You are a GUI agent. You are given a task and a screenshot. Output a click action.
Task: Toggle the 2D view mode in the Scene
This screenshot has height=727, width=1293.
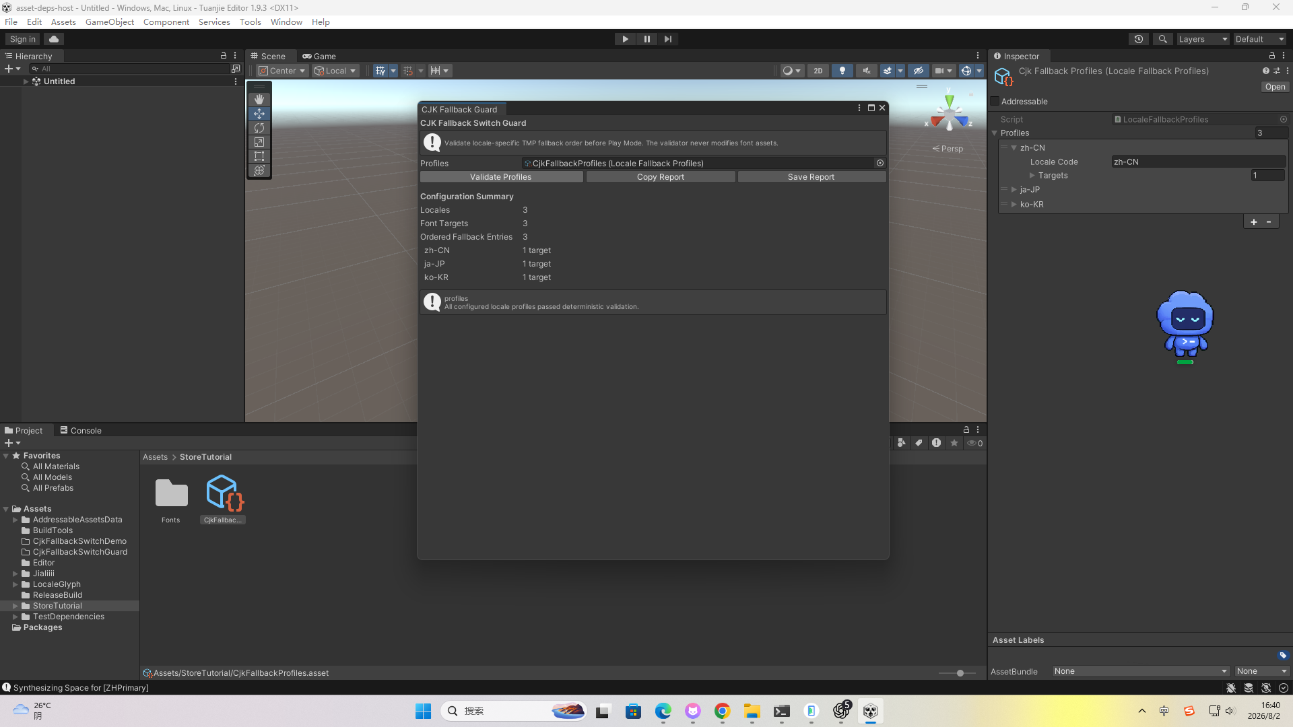(818, 71)
